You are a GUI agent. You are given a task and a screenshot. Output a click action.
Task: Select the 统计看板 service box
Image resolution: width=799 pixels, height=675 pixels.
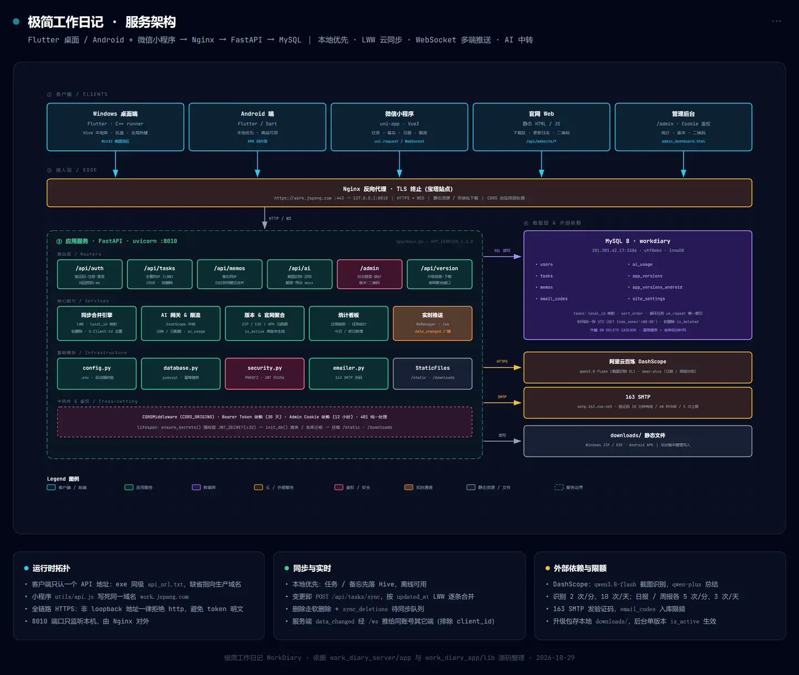click(348, 324)
